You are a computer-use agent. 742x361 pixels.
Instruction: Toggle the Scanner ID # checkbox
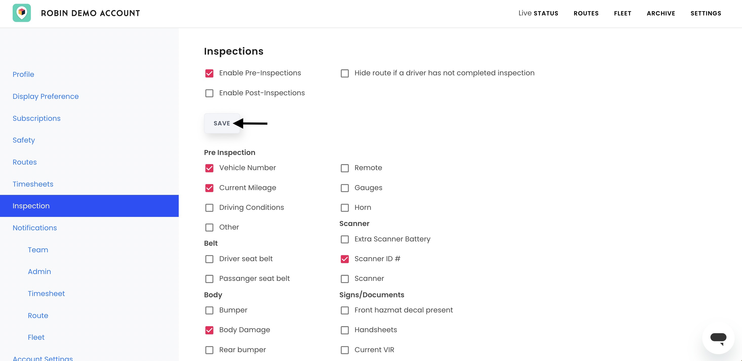tap(345, 259)
